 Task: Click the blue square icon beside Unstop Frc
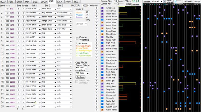tap(102, 92)
